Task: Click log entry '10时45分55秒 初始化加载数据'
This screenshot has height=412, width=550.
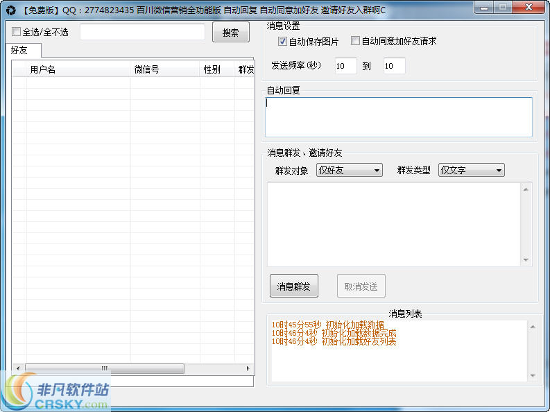Action: point(328,325)
